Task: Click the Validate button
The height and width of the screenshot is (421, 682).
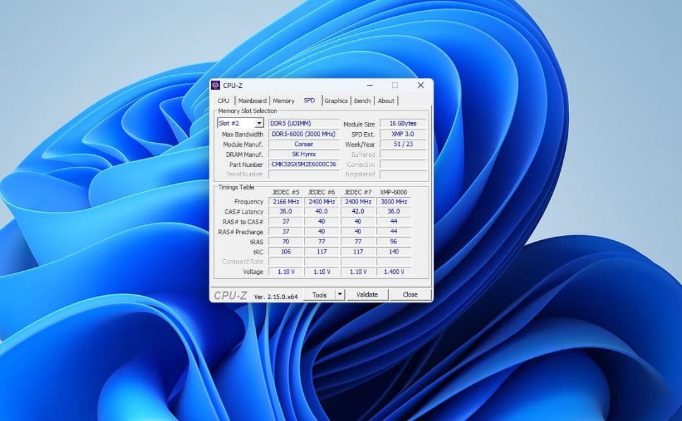Action: 367,294
